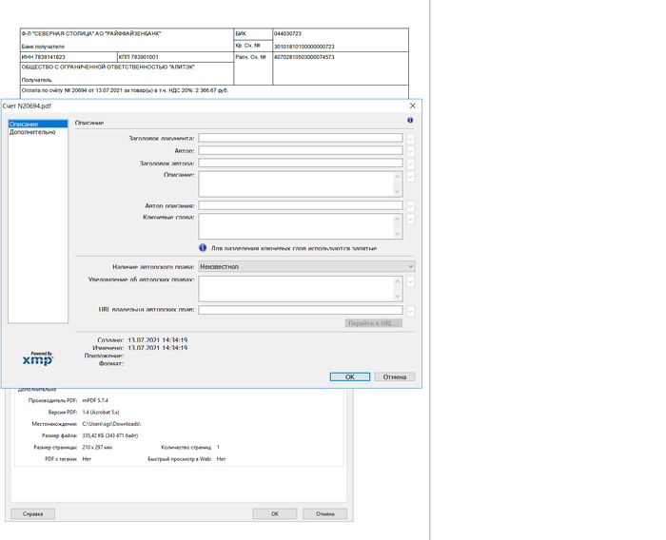Click scroll-up arrow in Ключевые слова text area
Screen dimensions: 666x540
click(x=398, y=219)
